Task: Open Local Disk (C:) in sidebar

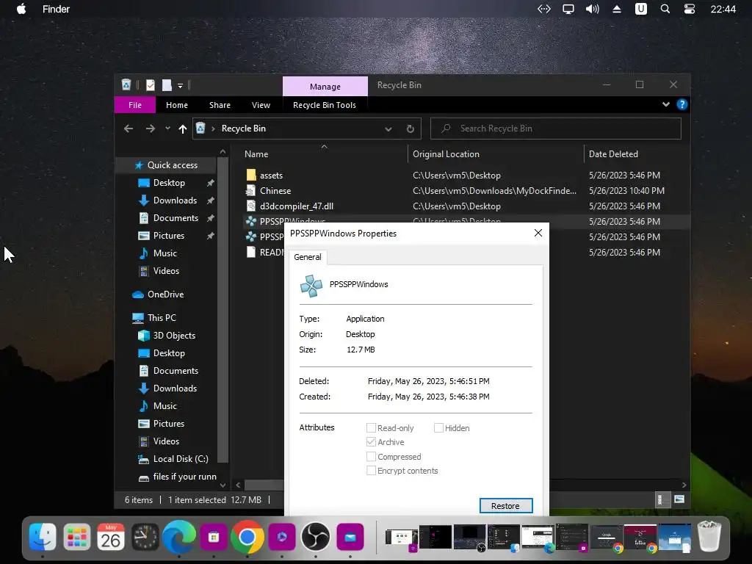Action: (x=181, y=459)
